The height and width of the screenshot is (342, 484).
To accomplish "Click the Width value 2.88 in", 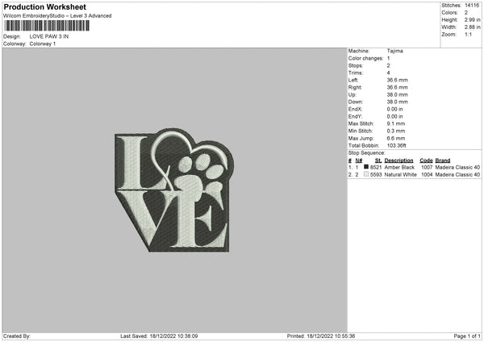I will [472, 27].
